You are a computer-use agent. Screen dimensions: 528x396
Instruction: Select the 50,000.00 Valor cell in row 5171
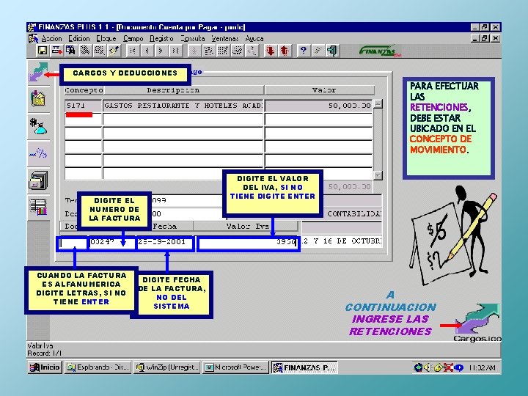point(318,106)
